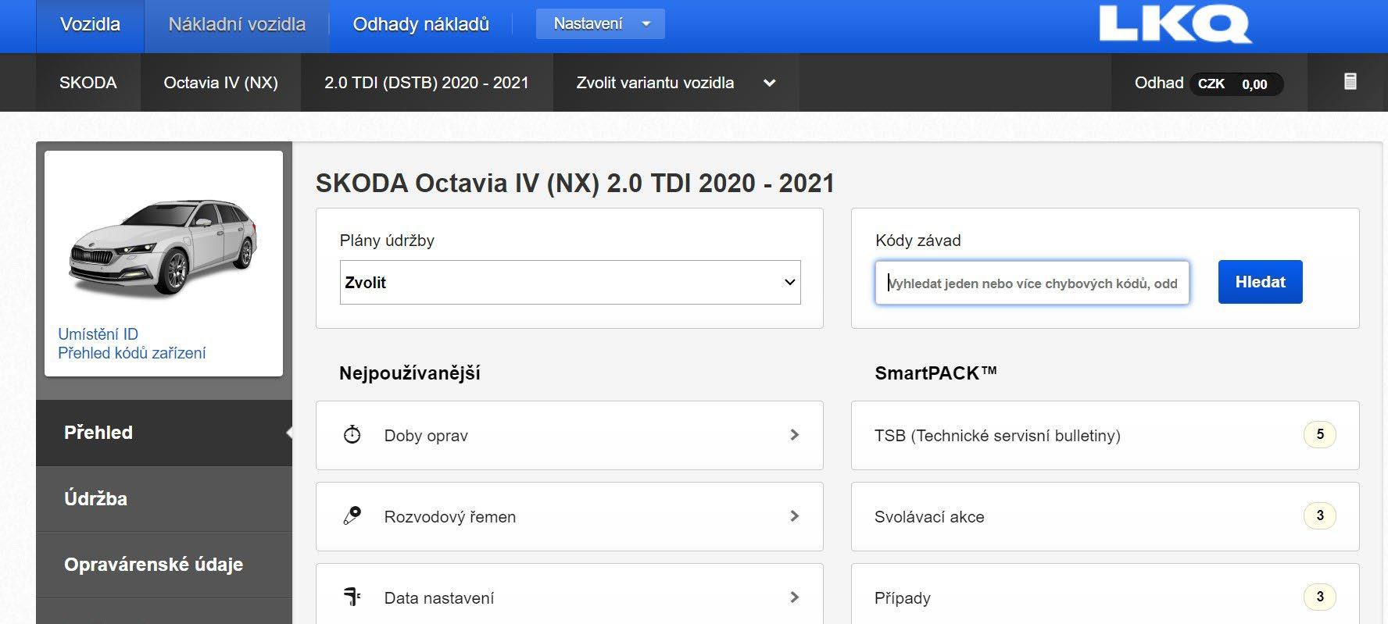
Task: Select Údržba in the sidebar
Action: [x=164, y=499]
